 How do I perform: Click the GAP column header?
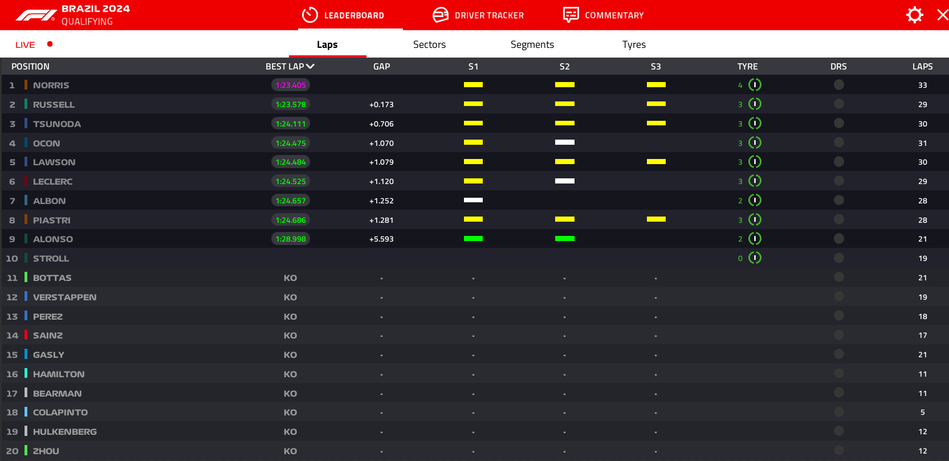pos(382,67)
